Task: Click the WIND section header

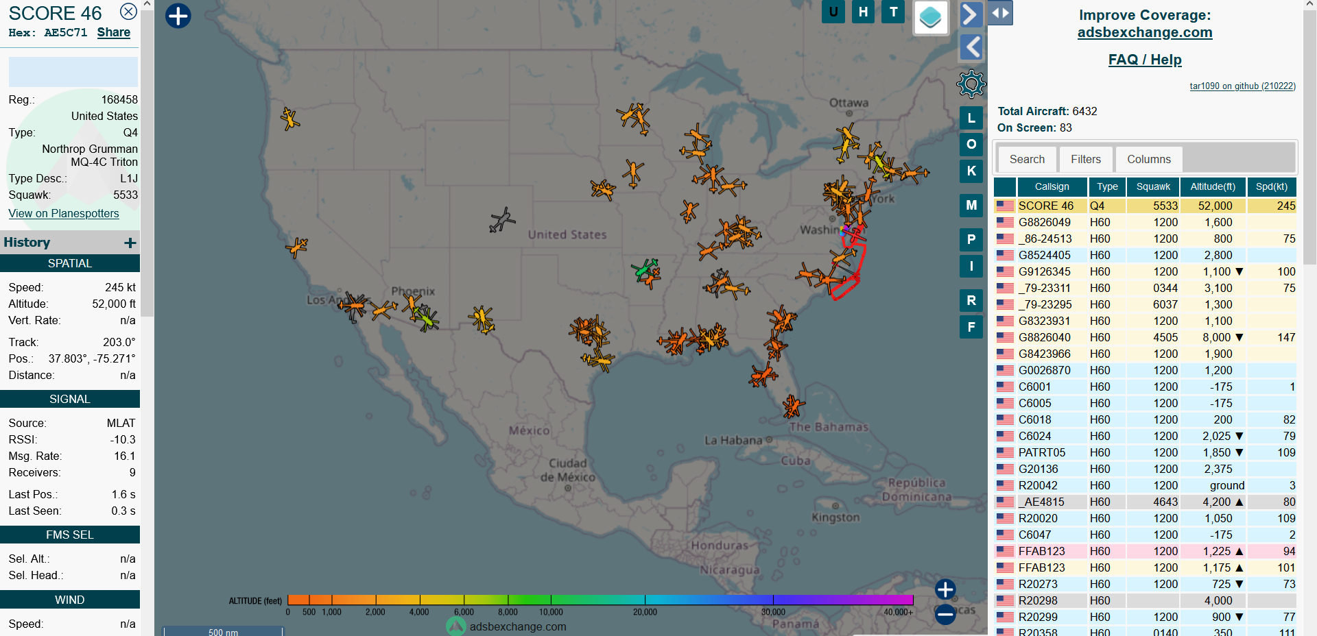Action: (x=70, y=600)
